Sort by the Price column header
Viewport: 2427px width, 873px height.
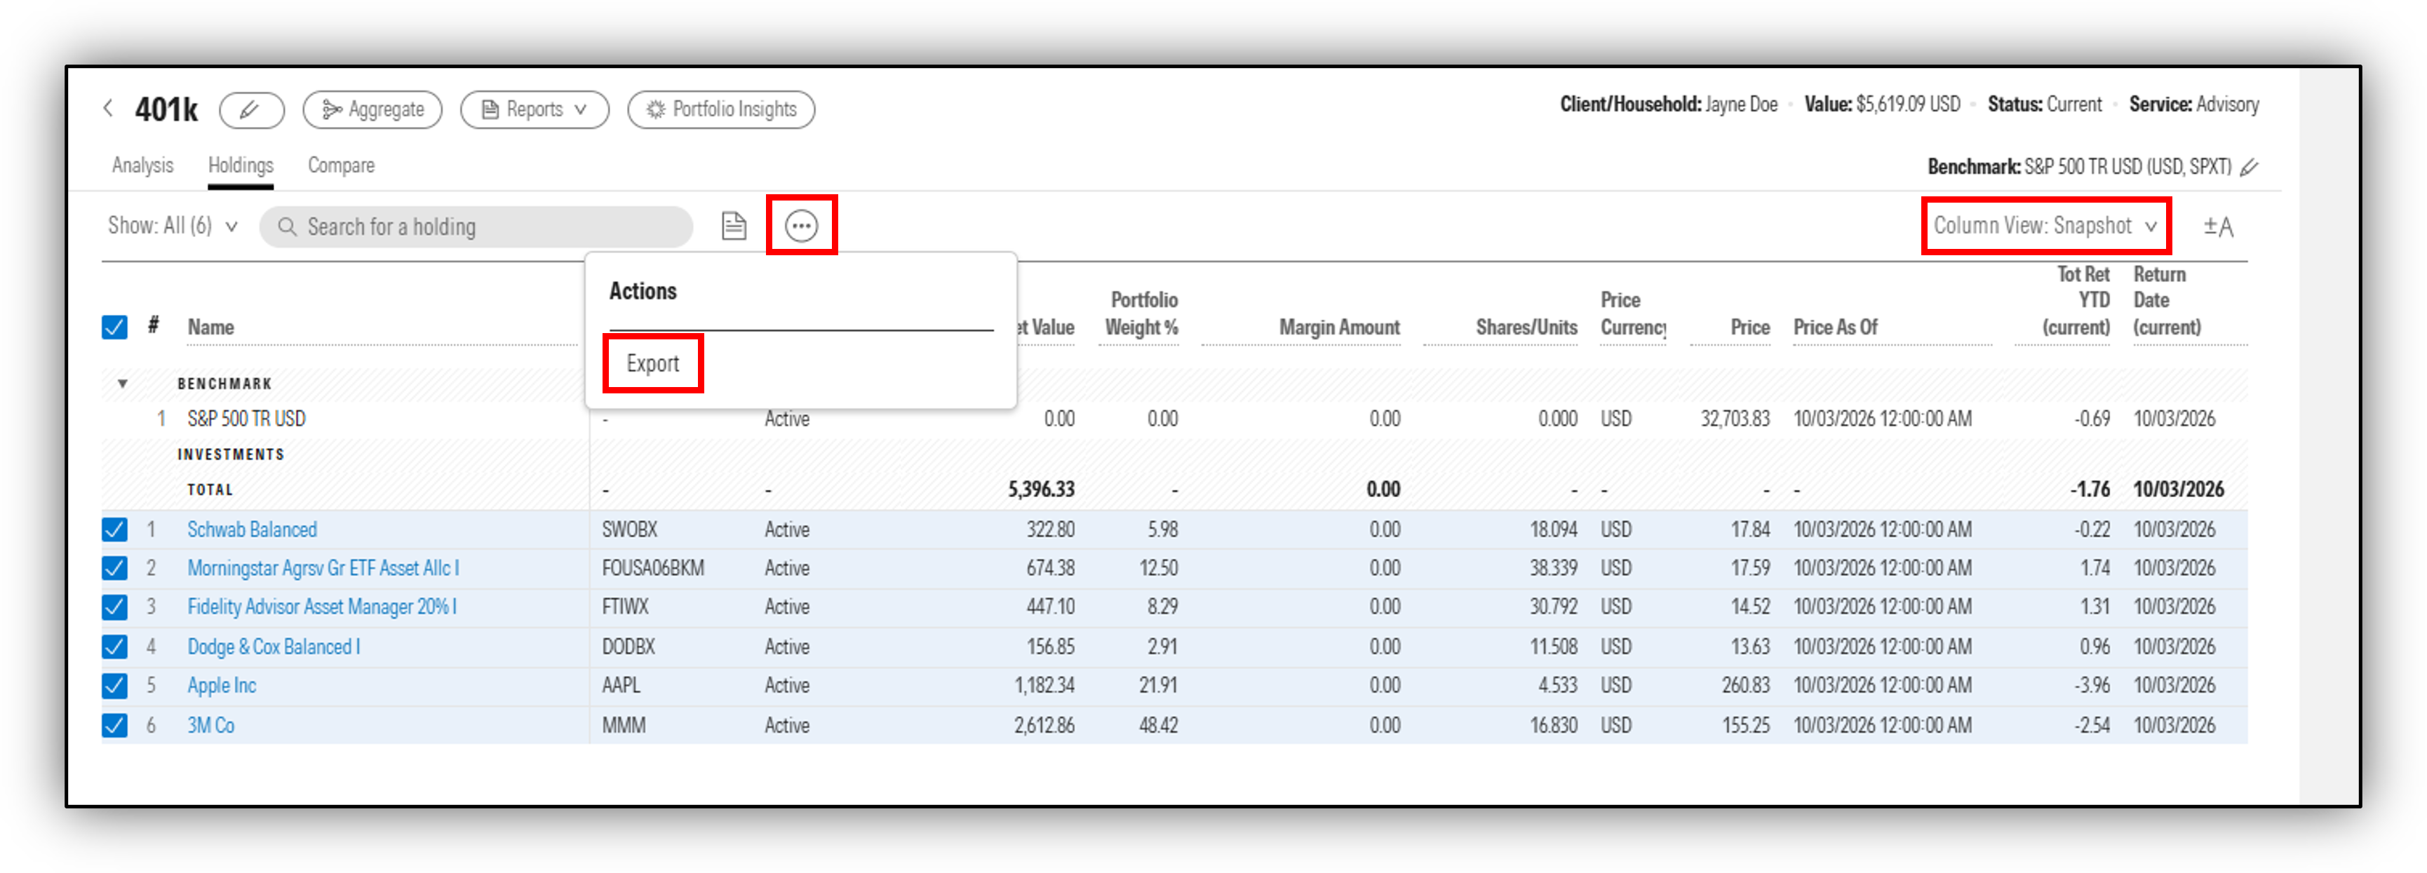click(x=1749, y=327)
